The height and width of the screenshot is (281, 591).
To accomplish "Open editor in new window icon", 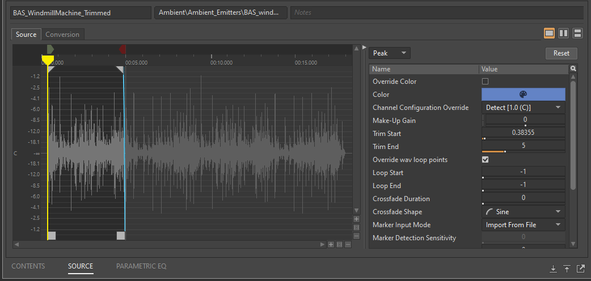I will (580, 269).
